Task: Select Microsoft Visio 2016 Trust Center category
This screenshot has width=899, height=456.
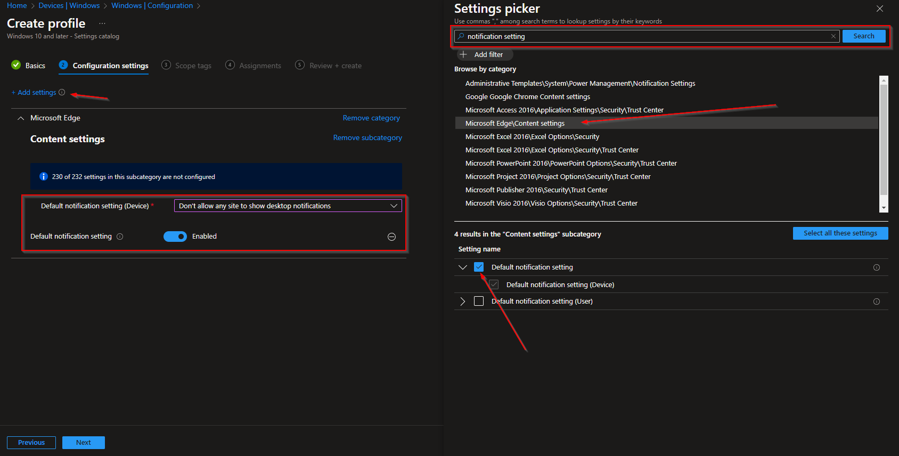Action: click(x=667, y=203)
